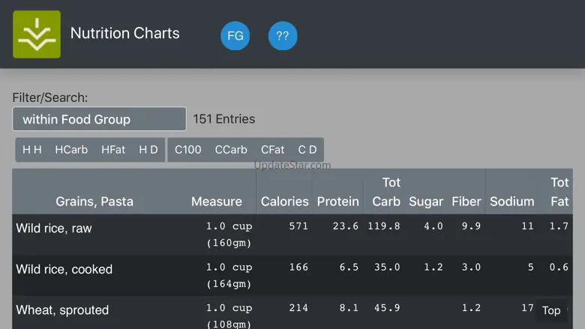Toggle the HCarb filter
The image size is (585, 329).
pos(71,150)
